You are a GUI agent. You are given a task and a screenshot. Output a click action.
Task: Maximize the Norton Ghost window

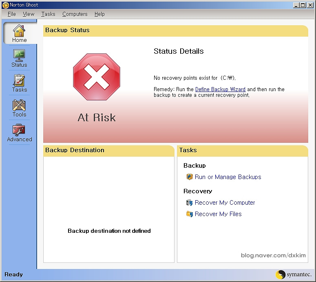click(x=303, y=5)
